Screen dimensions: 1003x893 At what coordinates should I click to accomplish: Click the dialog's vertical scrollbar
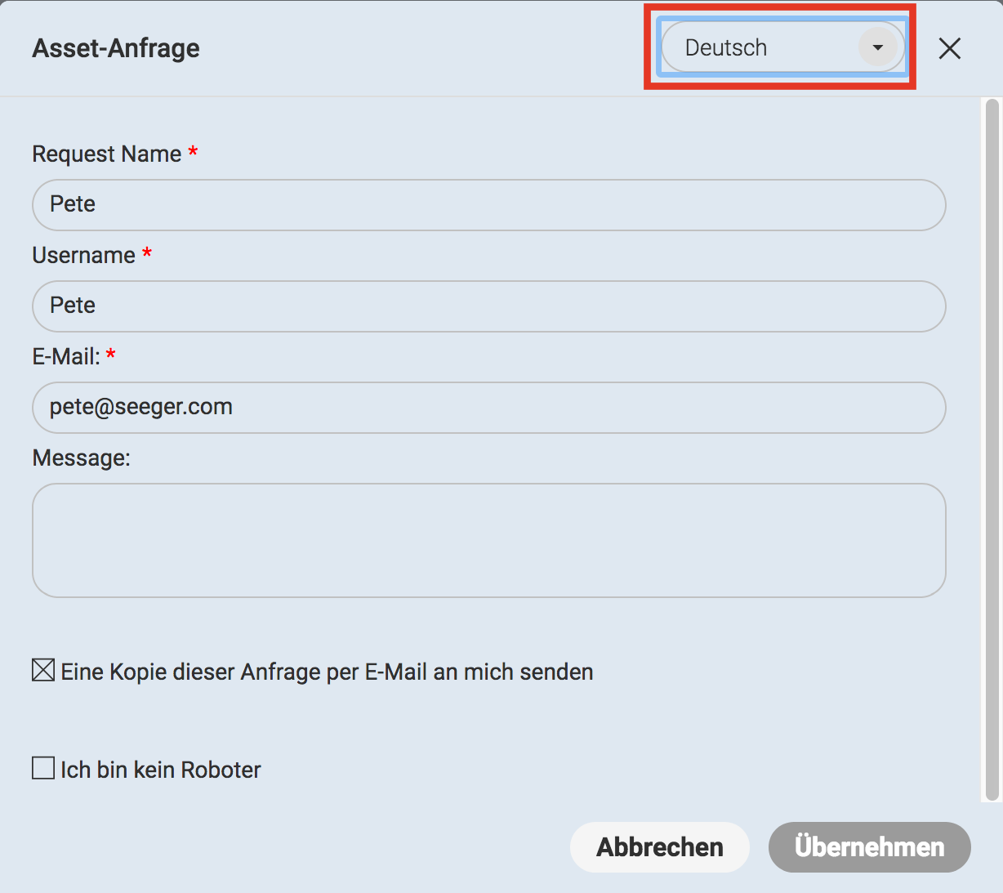[992, 449]
